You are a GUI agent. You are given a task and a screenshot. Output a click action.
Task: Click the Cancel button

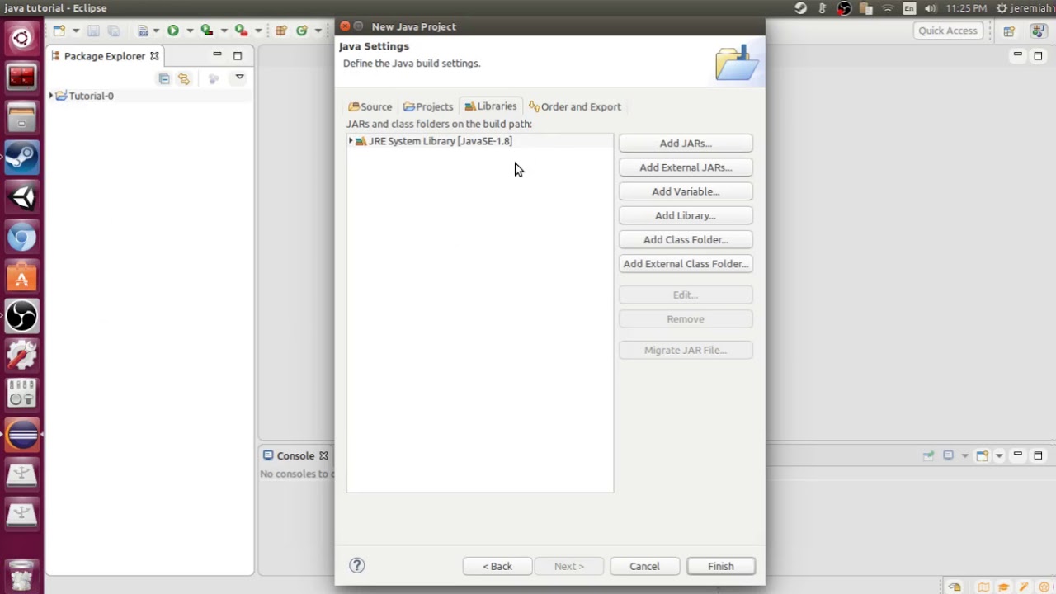[x=644, y=566]
